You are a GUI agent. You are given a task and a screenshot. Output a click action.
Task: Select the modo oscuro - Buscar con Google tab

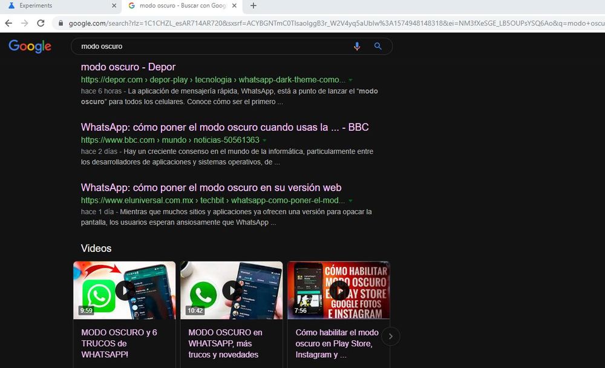[182, 6]
